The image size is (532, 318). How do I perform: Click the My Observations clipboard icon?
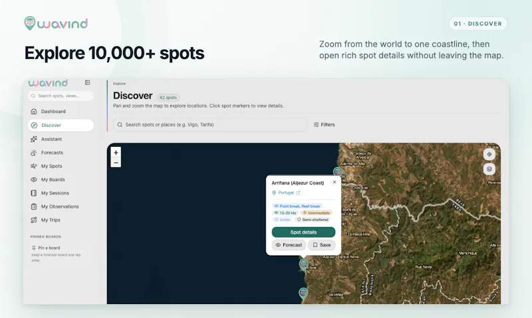[34, 206]
